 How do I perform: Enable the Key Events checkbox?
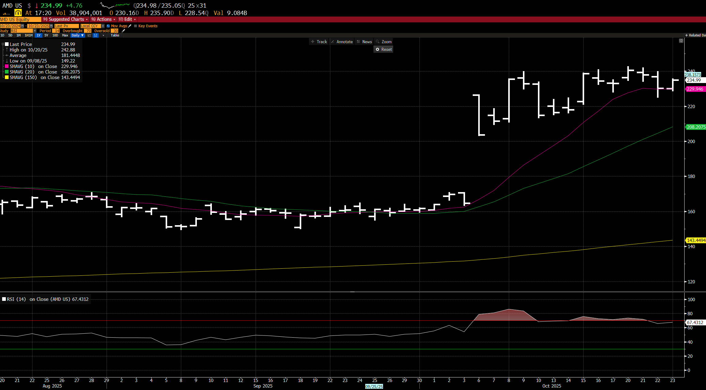[136, 26]
